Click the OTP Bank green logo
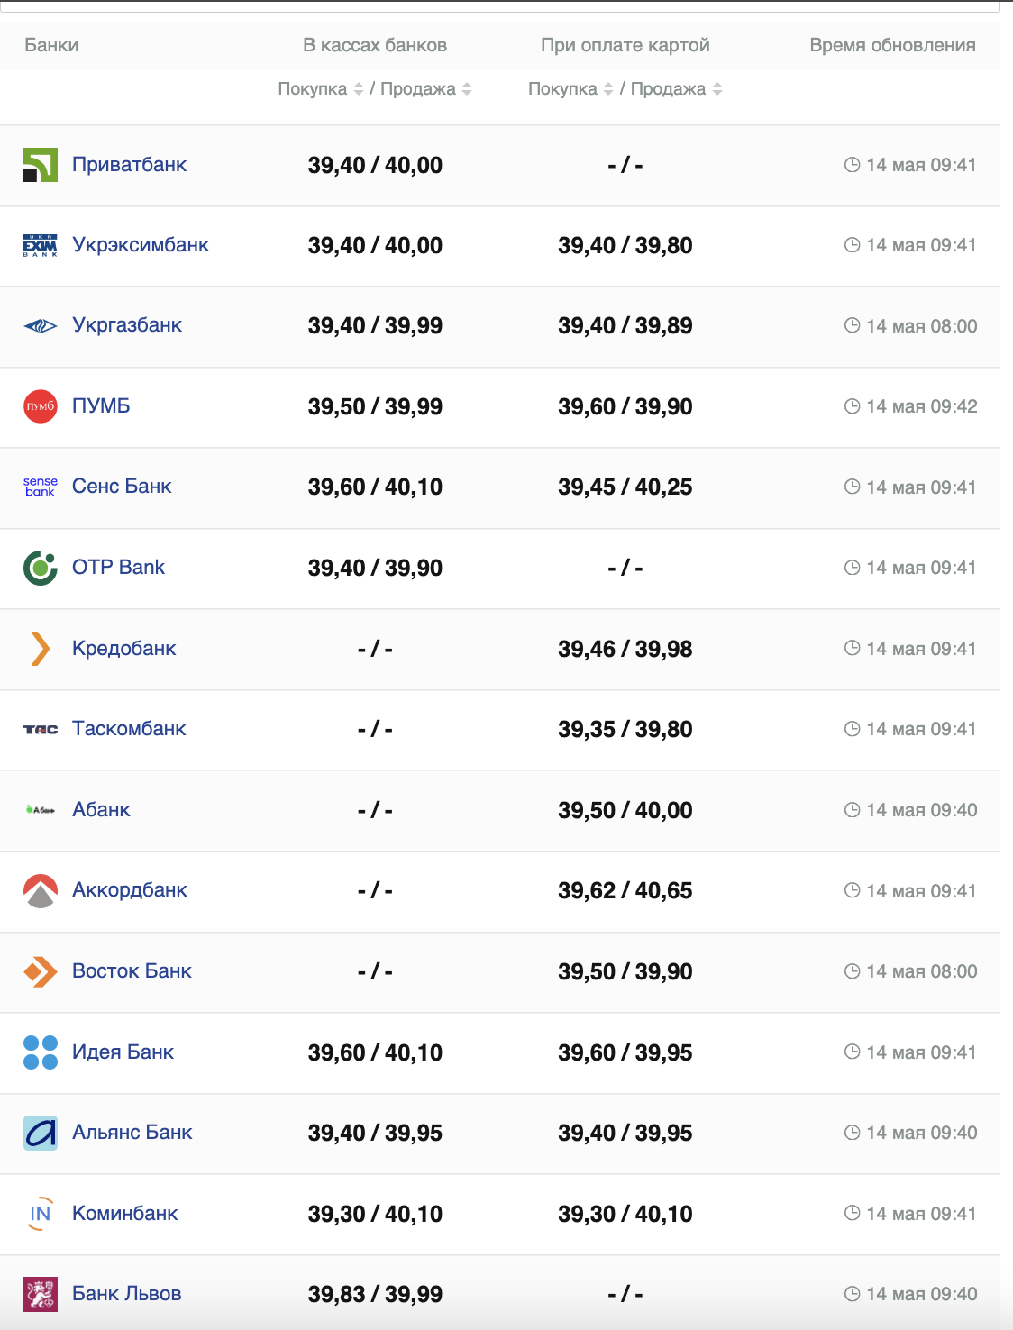This screenshot has width=1013, height=1330. tap(41, 568)
